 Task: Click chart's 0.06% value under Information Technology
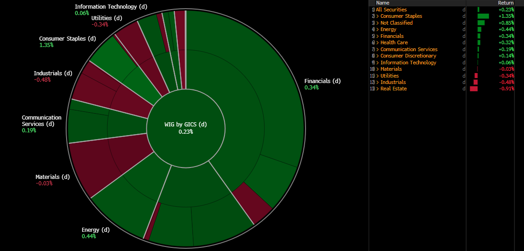(x=82, y=13)
